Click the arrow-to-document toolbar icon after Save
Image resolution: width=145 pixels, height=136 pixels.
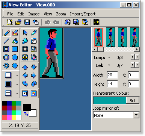point(36,22)
